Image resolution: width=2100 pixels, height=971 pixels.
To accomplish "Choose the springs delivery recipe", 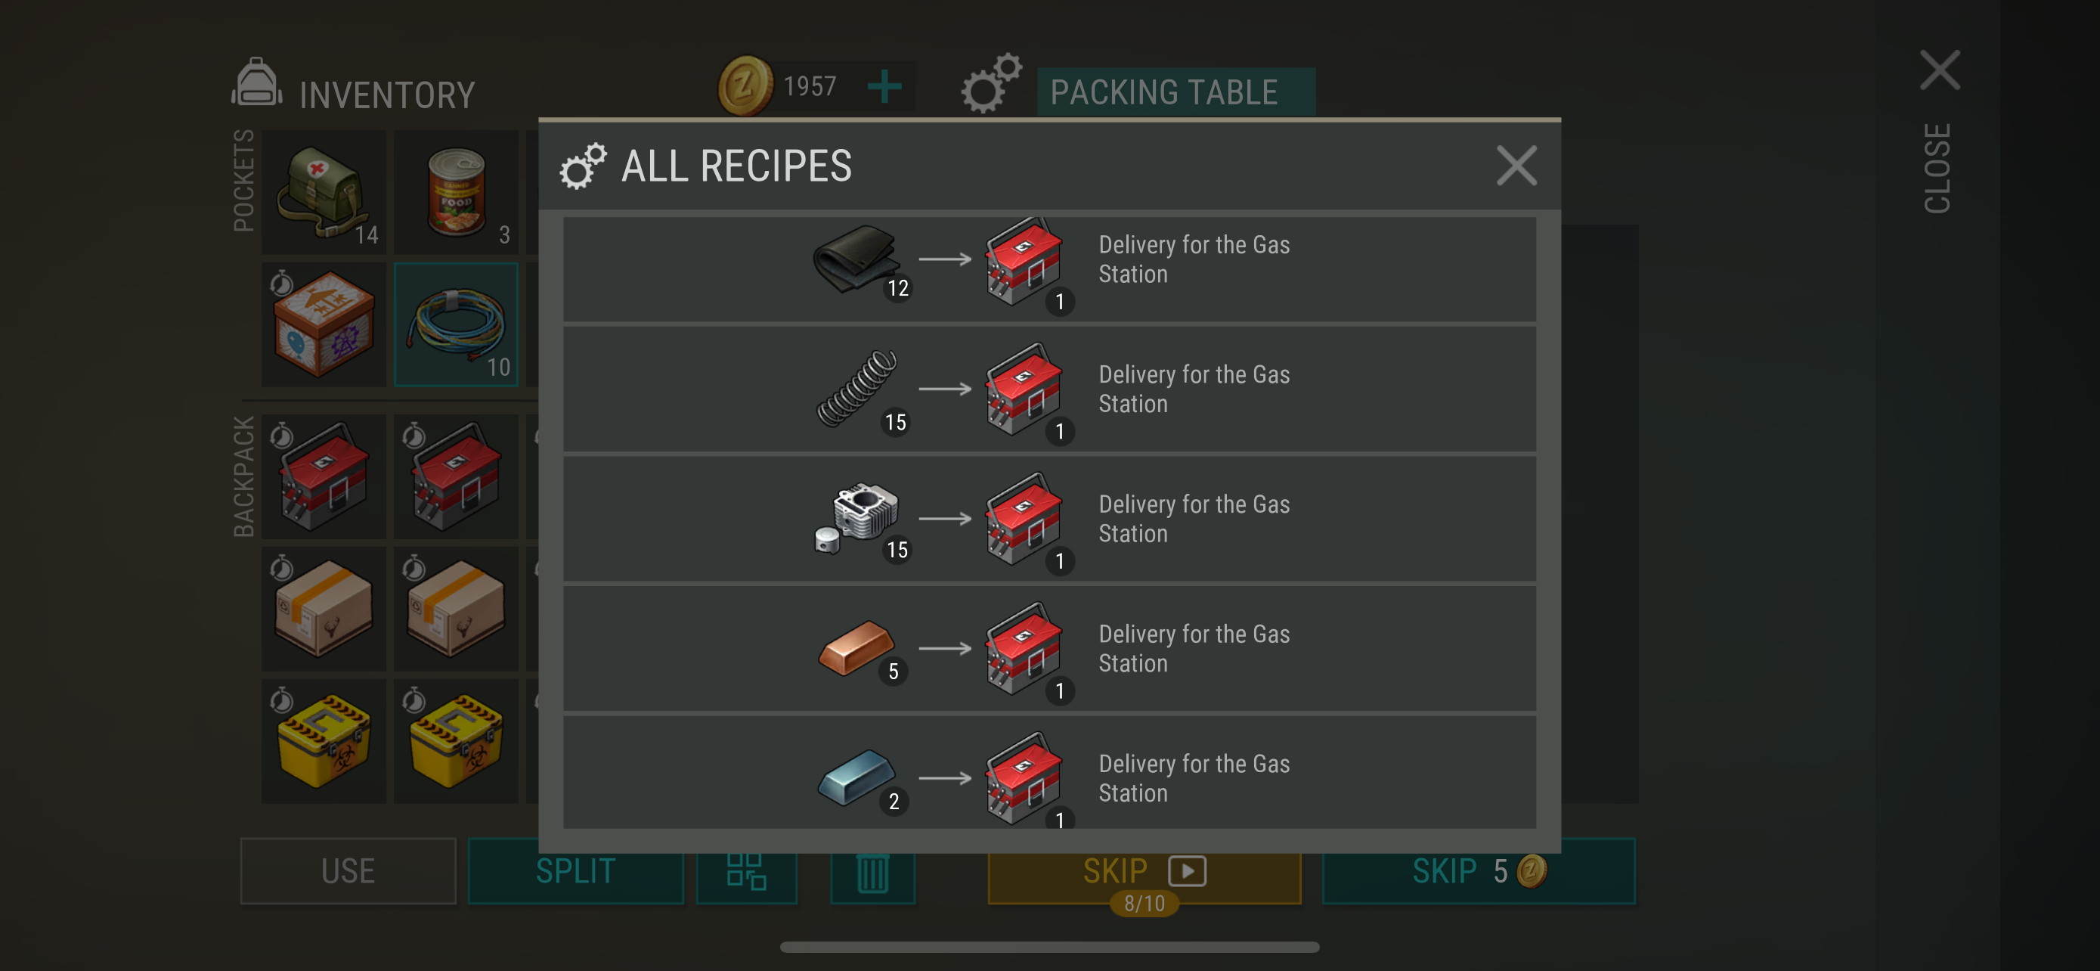I will pyautogui.click(x=1049, y=389).
